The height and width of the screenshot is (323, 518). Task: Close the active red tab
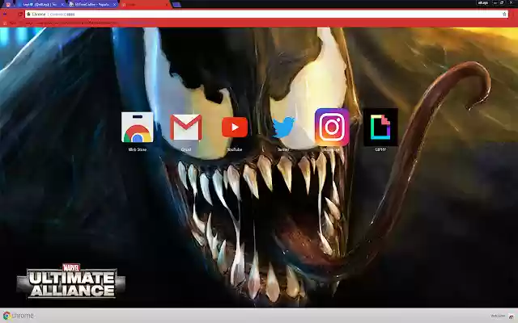tap(167, 5)
